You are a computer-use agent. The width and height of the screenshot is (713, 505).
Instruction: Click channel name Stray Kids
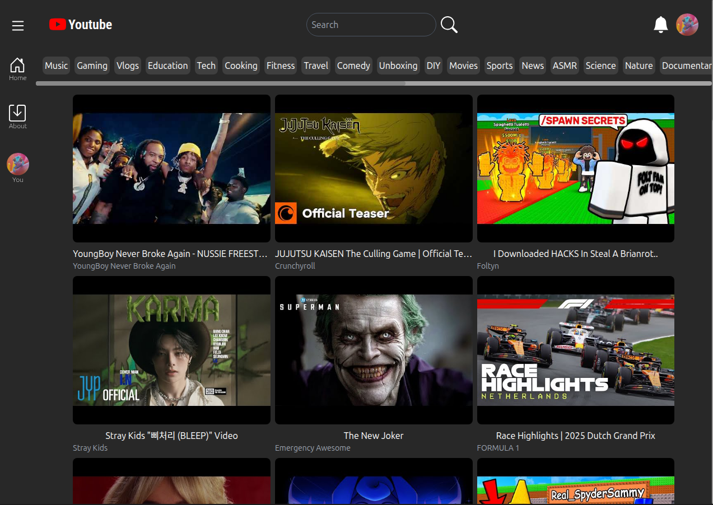(x=90, y=448)
